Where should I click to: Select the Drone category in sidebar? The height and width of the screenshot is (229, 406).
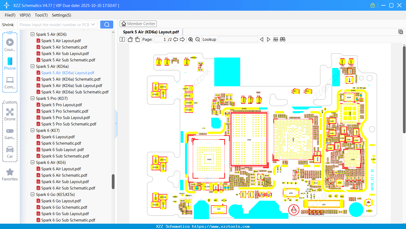10,115
